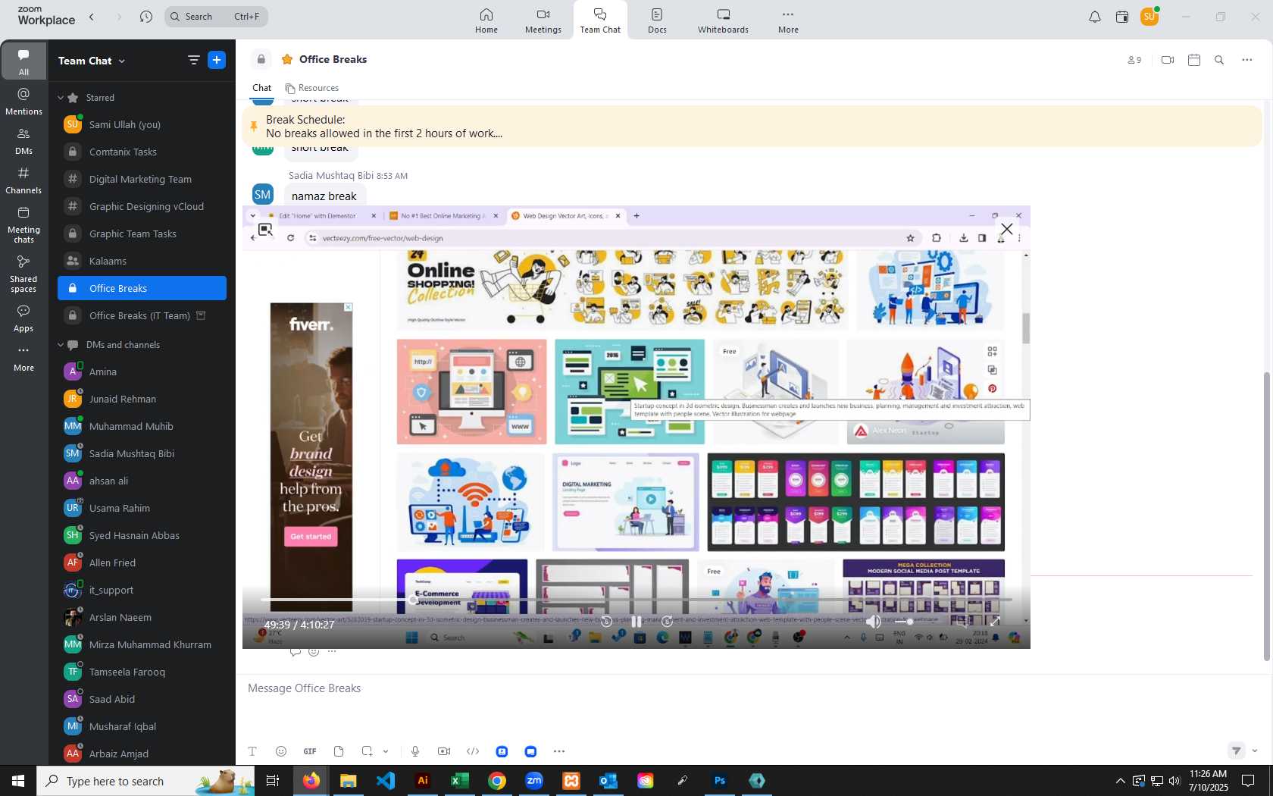Open More tab in top navigation
The height and width of the screenshot is (796, 1273).
[788, 20]
